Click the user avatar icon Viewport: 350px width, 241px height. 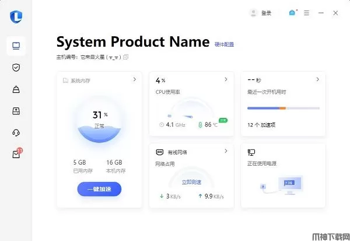253,13
